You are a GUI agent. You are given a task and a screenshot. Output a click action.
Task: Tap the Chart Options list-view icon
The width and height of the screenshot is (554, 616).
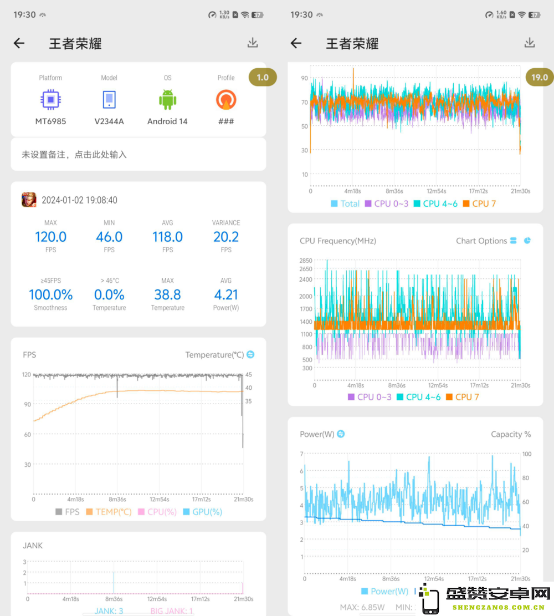tap(513, 241)
